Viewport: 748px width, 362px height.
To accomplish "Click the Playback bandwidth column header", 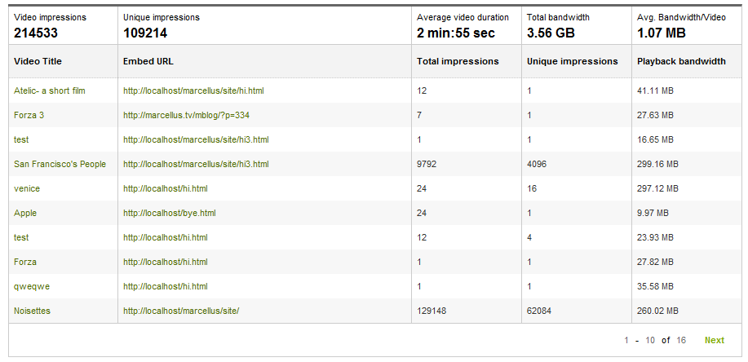I will (681, 61).
